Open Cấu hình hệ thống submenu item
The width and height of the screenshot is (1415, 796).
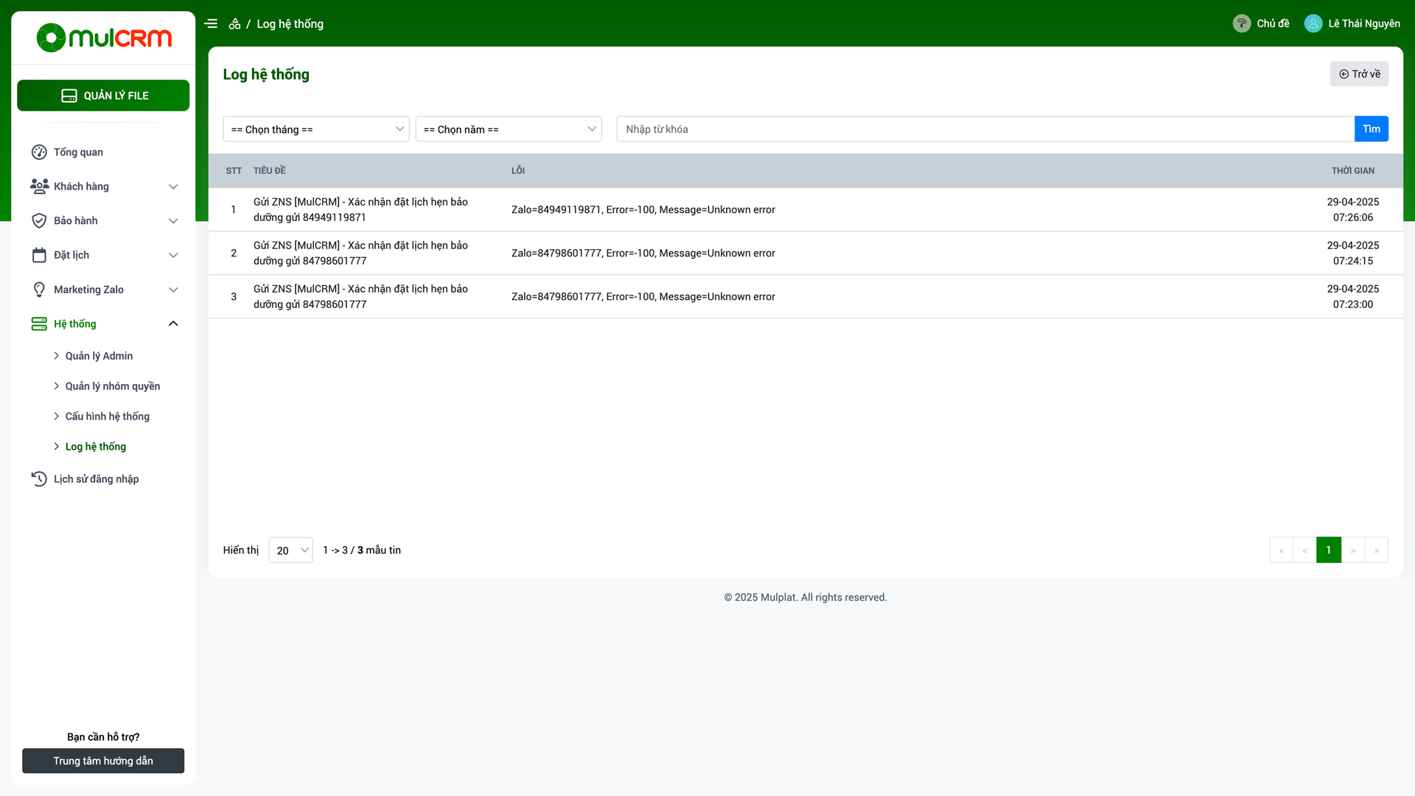[107, 416]
